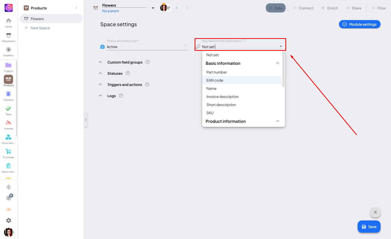Collapse the Basic information group
The height and width of the screenshot is (239, 391).
tap(278, 63)
